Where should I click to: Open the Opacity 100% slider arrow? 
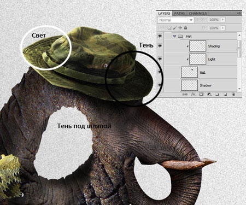click(223, 20)
